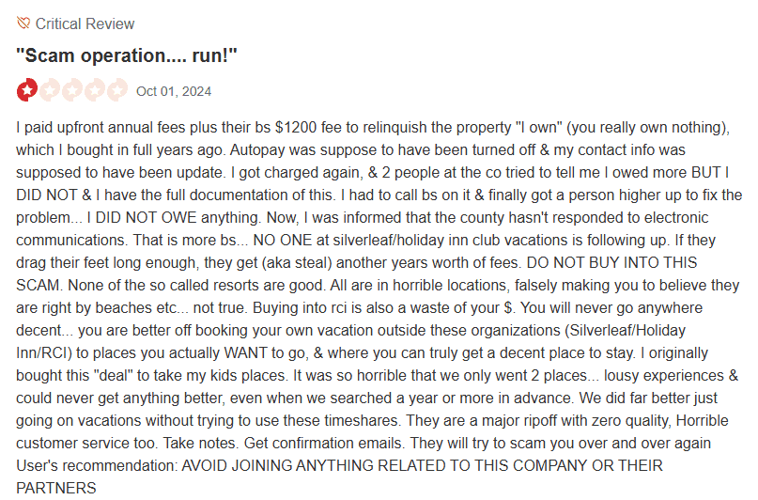Click the first filled red star

click(26, 90)
